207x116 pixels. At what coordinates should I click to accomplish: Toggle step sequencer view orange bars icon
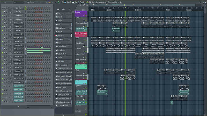click(49, 2)
